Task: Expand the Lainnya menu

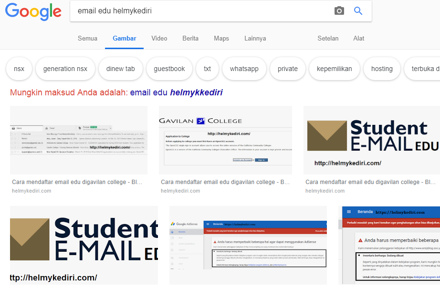Action: pyautogui.click(x=255, y=39)
